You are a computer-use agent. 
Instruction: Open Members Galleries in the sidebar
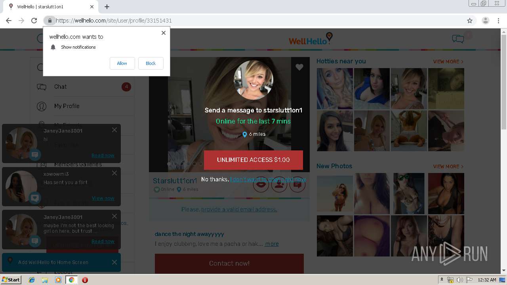pyautogui.click(x=78, y=164)
